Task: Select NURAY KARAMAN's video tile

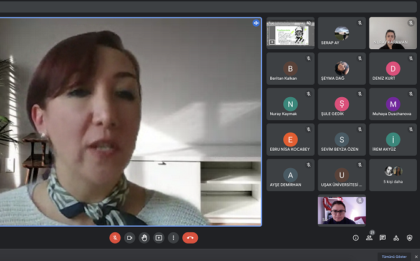Action: click(393, 33)
